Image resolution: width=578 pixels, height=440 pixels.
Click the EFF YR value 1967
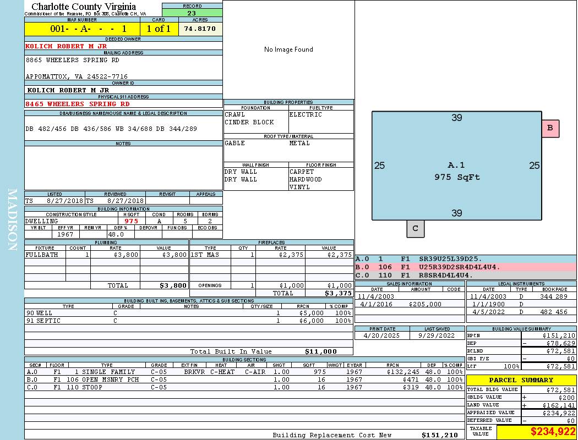tap(66, 234)
